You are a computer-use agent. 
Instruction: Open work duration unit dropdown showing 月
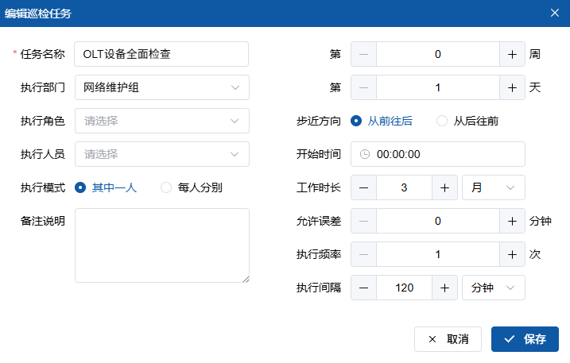tap(493, 187)
